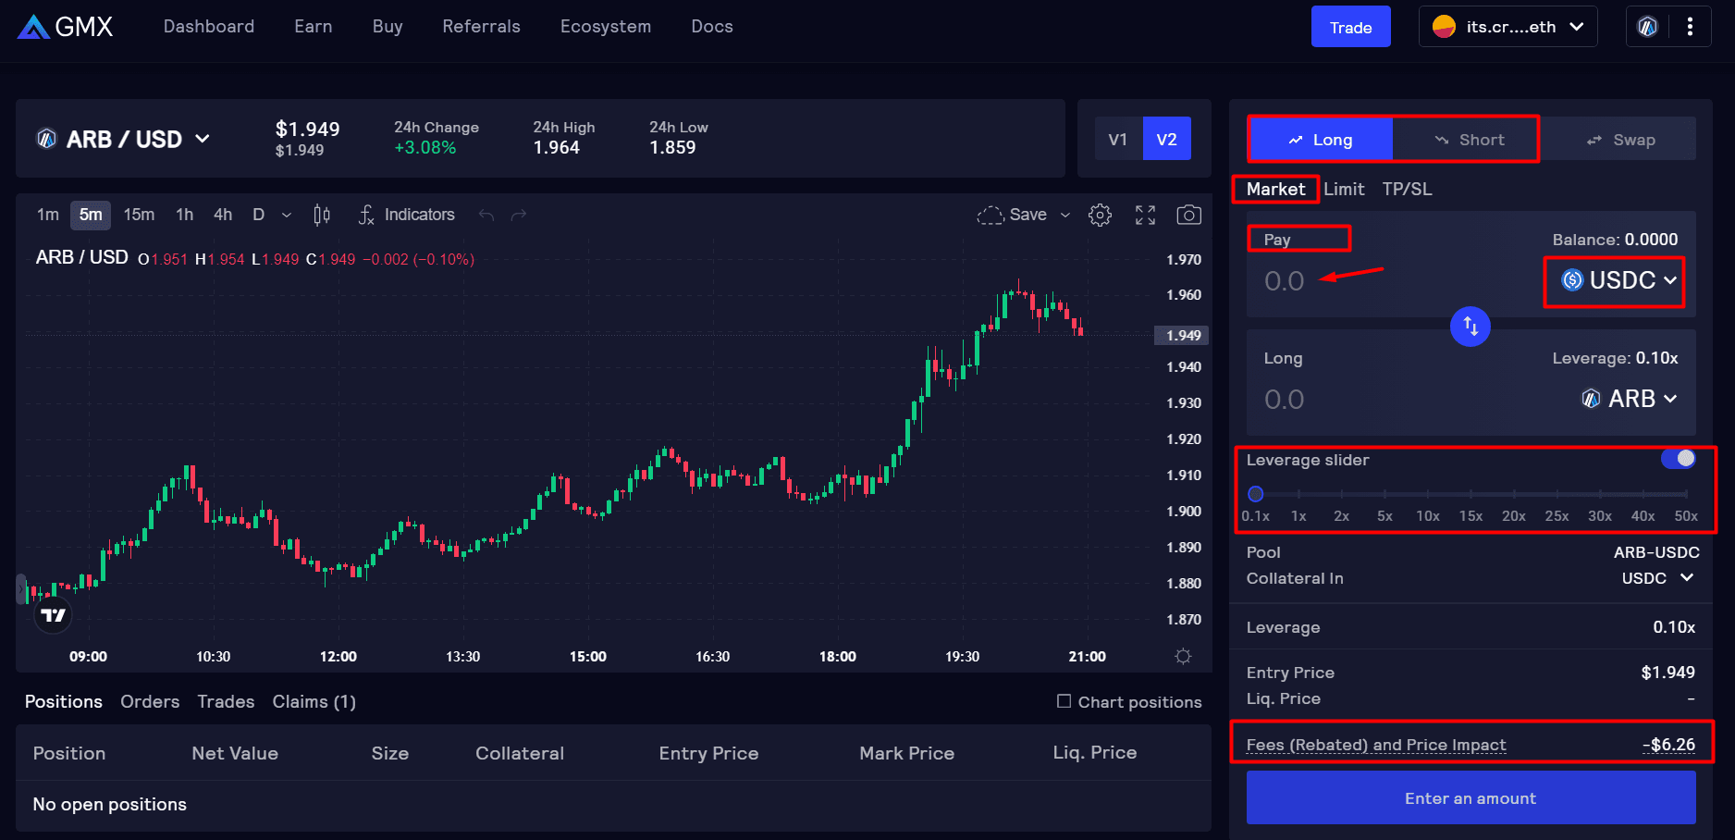The image size is (1735, 840).
Task: Select the Long tab
Action: (1321, 140)
